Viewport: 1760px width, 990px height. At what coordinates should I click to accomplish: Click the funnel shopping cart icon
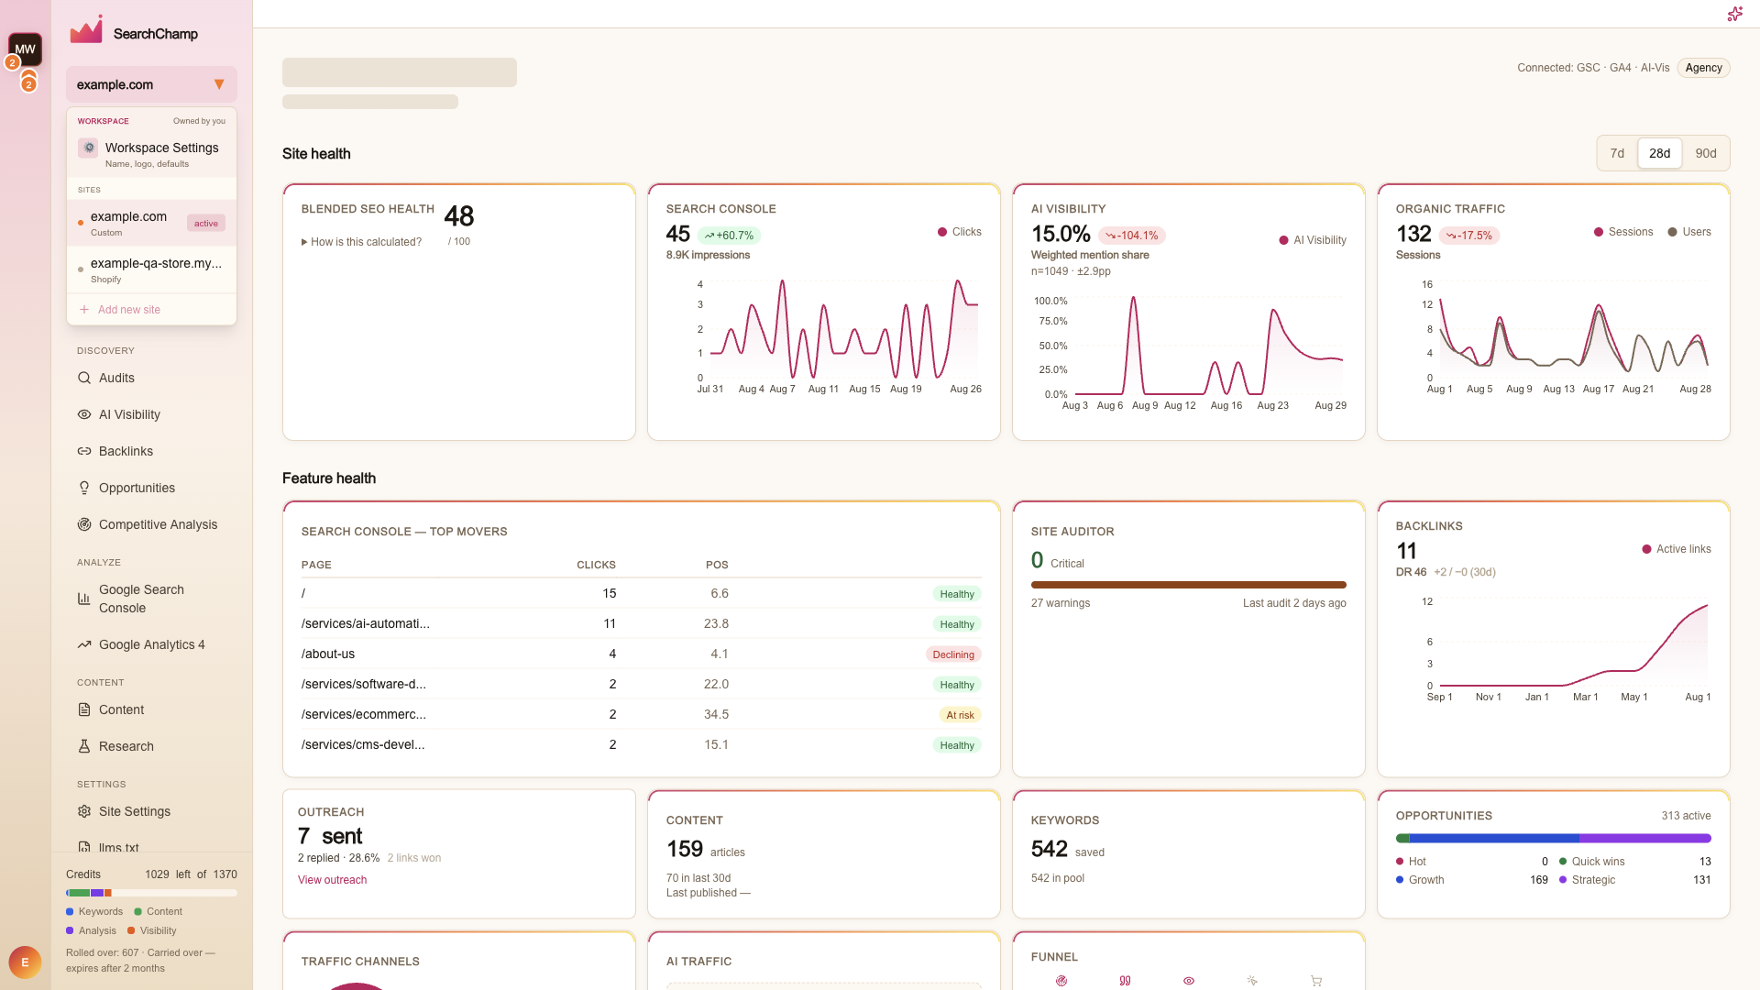coord(1316,981)
